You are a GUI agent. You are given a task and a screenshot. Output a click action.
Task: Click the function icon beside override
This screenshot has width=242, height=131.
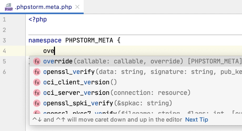click(x=37, y=61)
